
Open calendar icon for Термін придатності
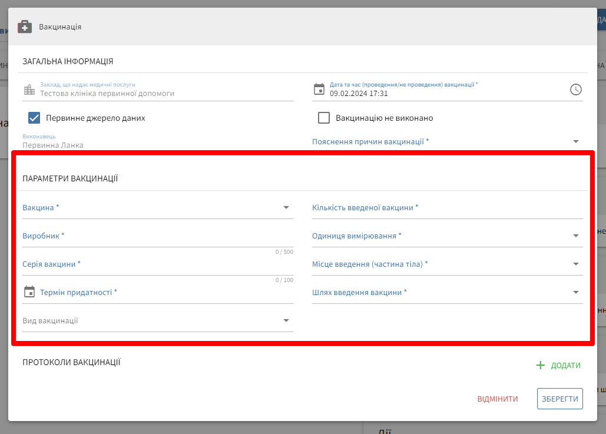[29, 292]
